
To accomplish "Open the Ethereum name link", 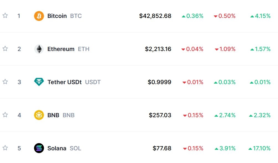I will coord(61,49).
